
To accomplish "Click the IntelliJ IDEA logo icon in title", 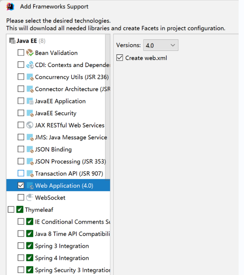I will click(x=10, y=7).
